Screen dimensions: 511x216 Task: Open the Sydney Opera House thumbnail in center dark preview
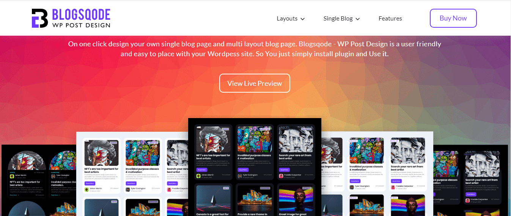tap(255, 199)
